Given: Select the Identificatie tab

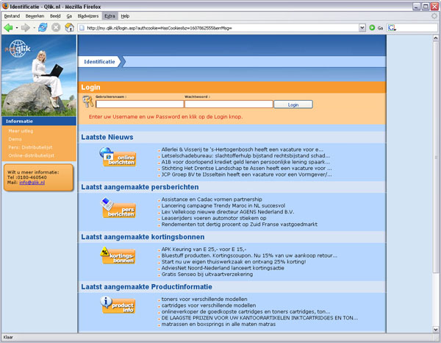Looking at the screenshot, I should 100,62.
